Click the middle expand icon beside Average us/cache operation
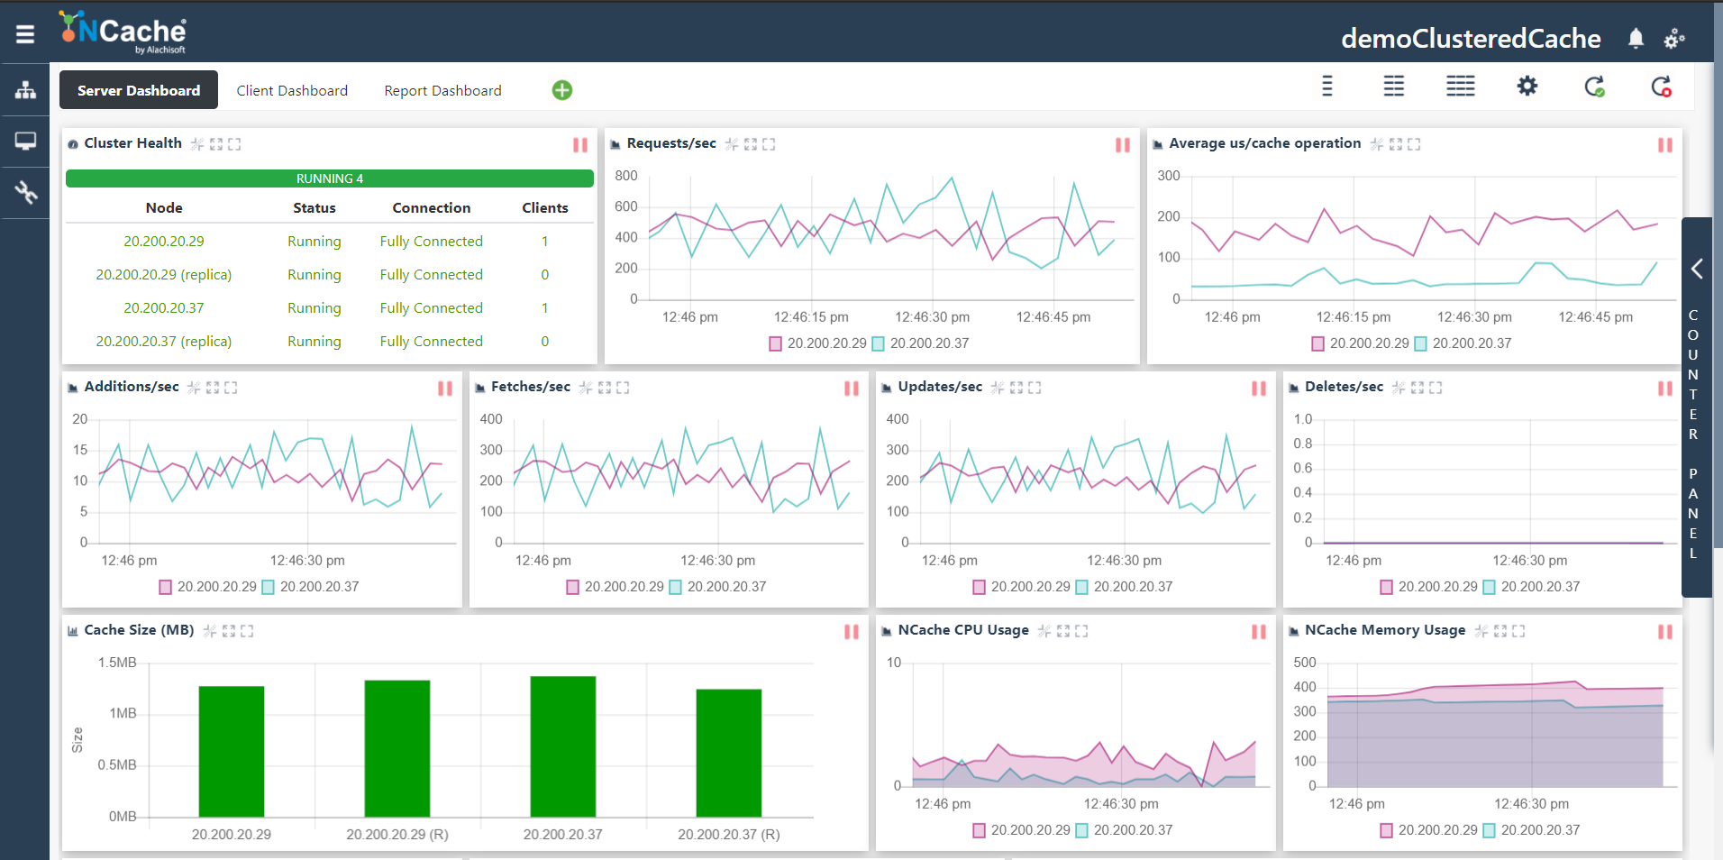Viewport: 1723px width, 860px height. (1396, 144)
